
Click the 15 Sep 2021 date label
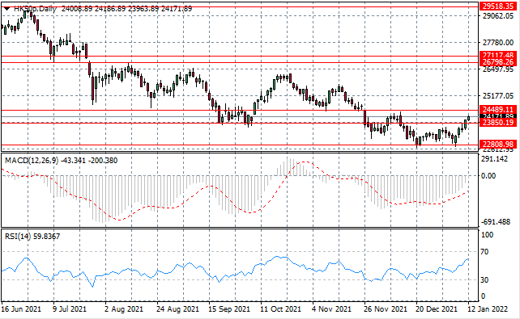tap(228, 309)
